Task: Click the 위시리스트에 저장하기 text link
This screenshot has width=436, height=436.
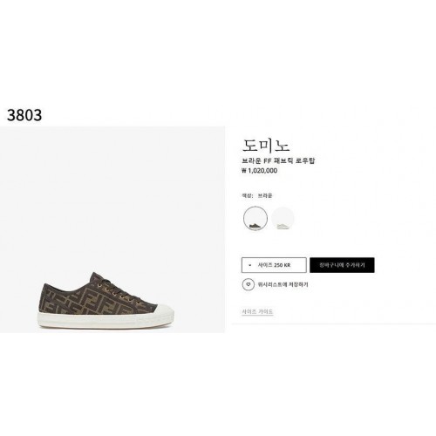Action: tap(283, 284)
